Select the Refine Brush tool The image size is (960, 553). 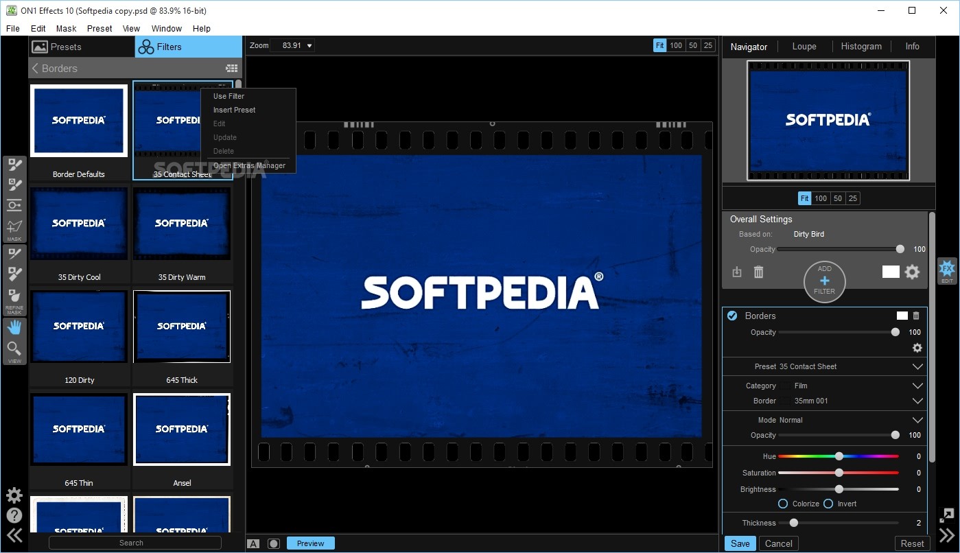pyautogui.click(x=14, y=254)
